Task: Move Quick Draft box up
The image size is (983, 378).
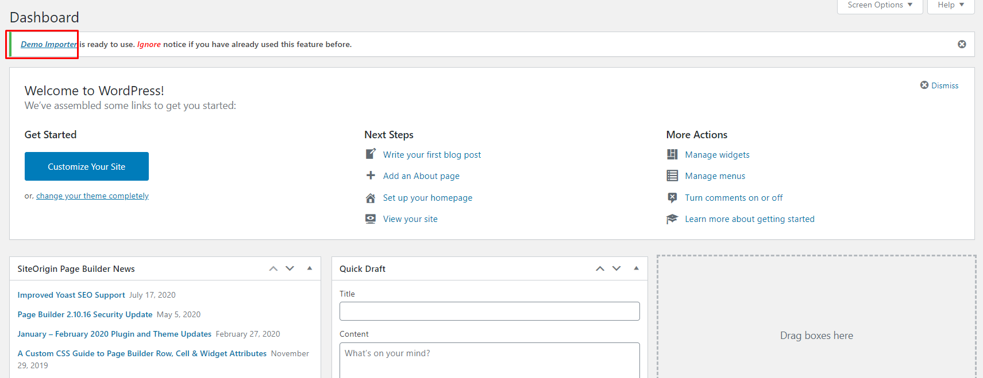Action: coord(600,268)
